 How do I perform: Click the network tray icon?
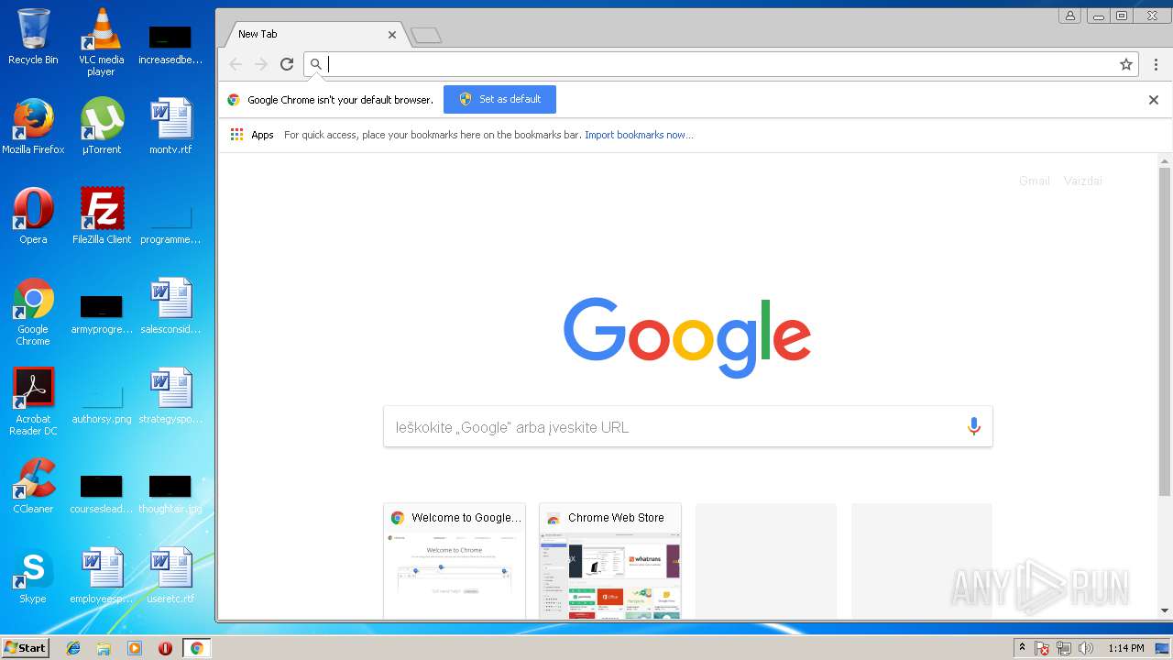pyautogui.click(x=1064, y=648)
